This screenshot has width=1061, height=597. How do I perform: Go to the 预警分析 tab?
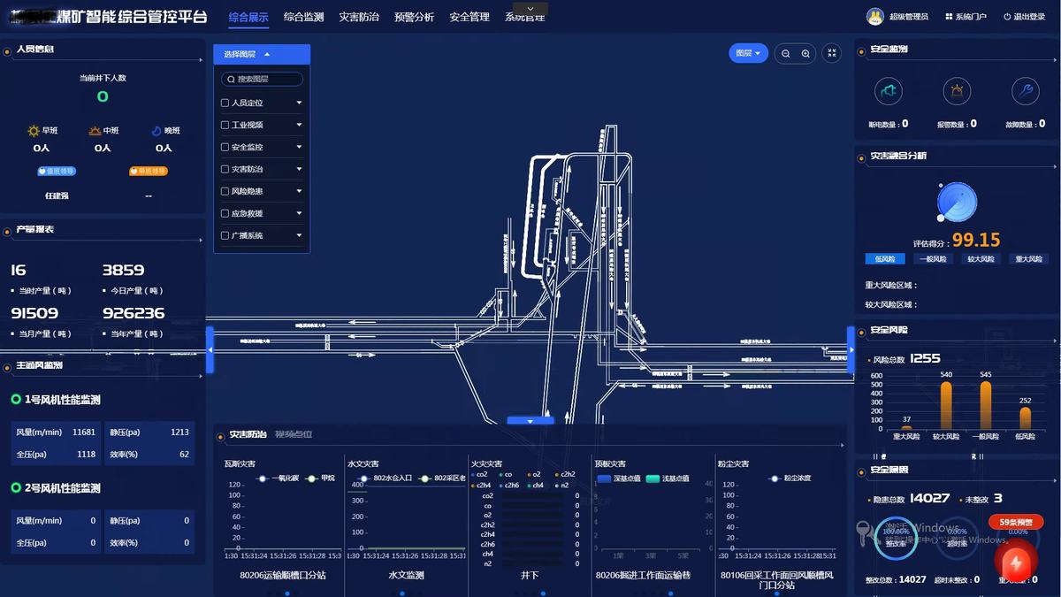coord(414,17)
